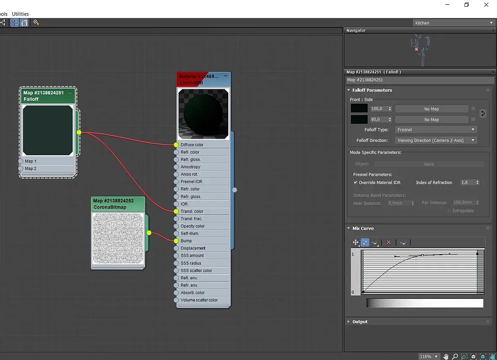Open the Kitchen view dropdown

453,23
